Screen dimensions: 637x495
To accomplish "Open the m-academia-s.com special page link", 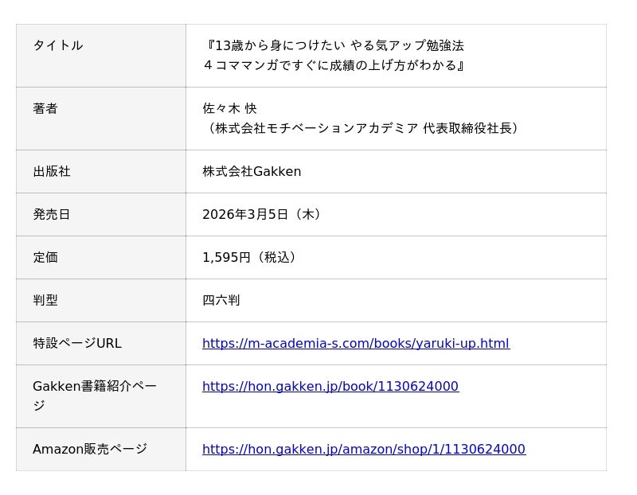I will (x=355, y=344).
